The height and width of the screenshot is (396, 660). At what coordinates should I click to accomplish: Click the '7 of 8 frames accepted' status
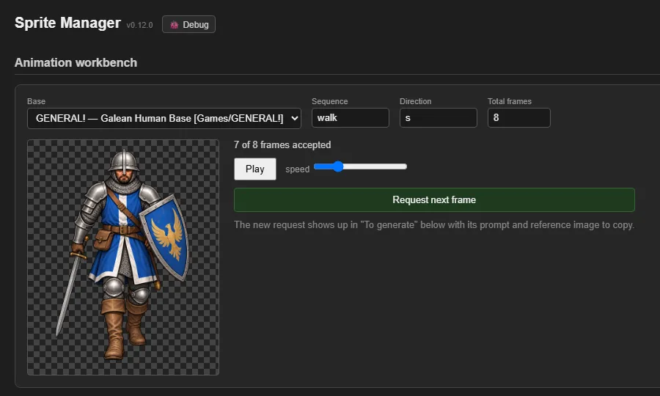(282, 144)
